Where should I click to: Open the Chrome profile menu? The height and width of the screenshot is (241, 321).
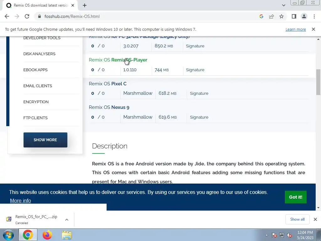[x=304, y=16]
